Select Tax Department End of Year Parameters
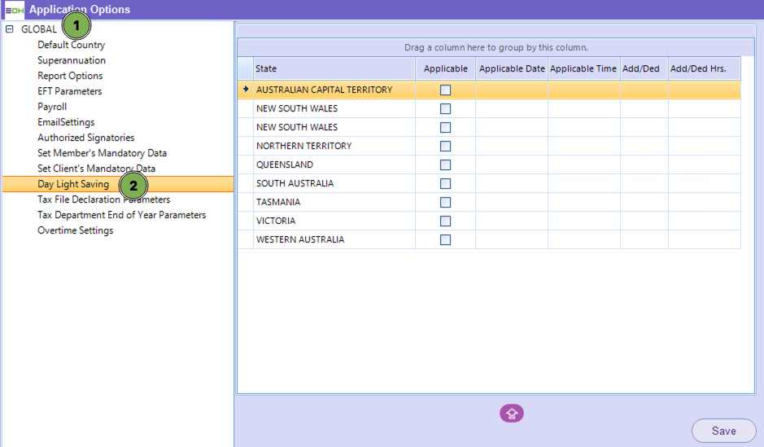Image resolution: width=764 pixels, height=447 pixels. (121, 215)
